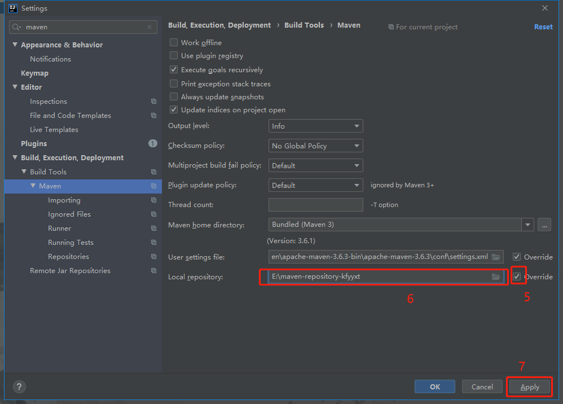The width and height of the screenshot is (563, 404).
Task: Toggle Override for User settings file
Action: pyautogui.click(x=517, y=257)
